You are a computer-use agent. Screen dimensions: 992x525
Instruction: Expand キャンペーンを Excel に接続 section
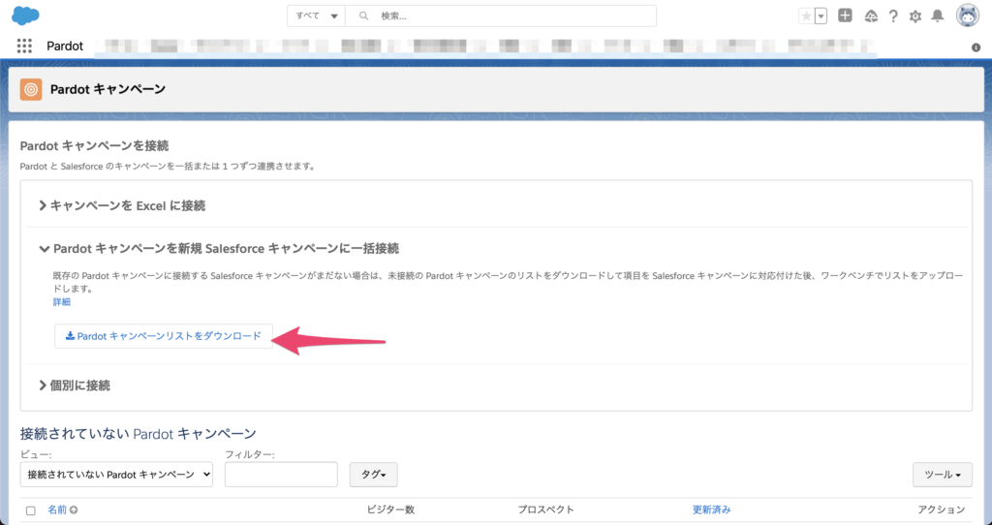121,205
